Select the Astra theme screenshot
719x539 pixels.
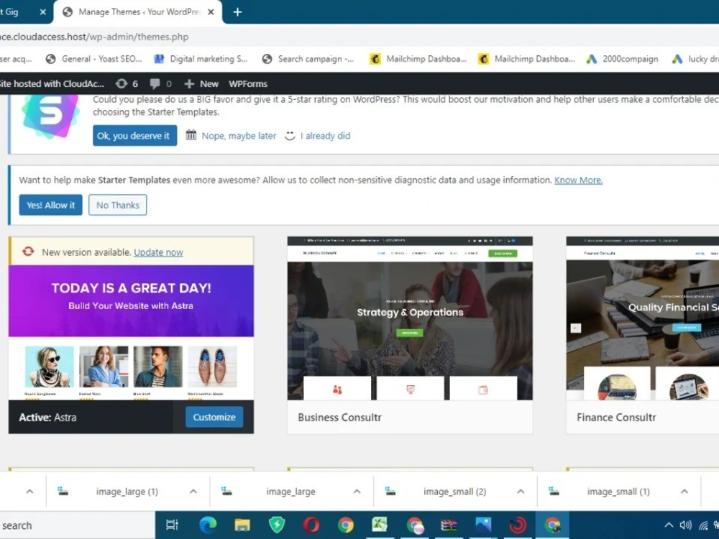(131, 332)
